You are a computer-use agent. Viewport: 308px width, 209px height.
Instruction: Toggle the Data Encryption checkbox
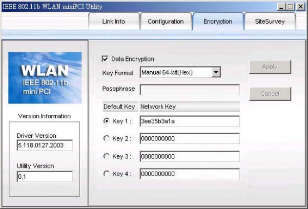click(105, 59)
